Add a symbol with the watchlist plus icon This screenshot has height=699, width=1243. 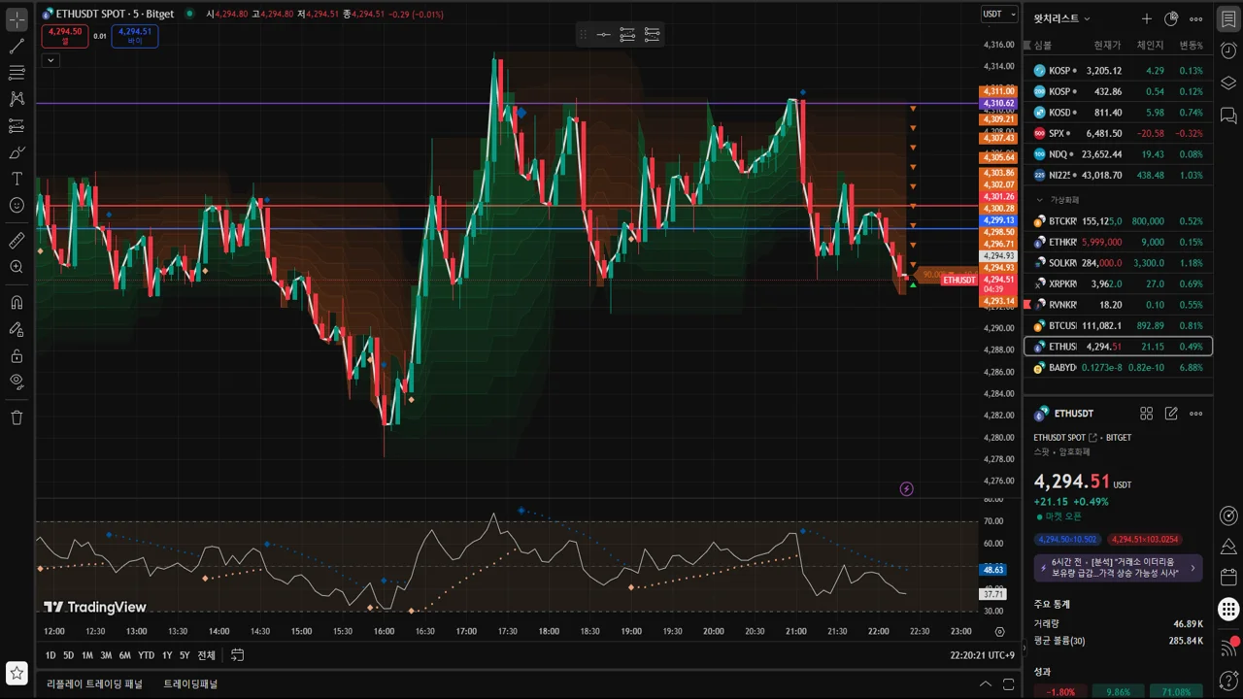[1146, 18]
